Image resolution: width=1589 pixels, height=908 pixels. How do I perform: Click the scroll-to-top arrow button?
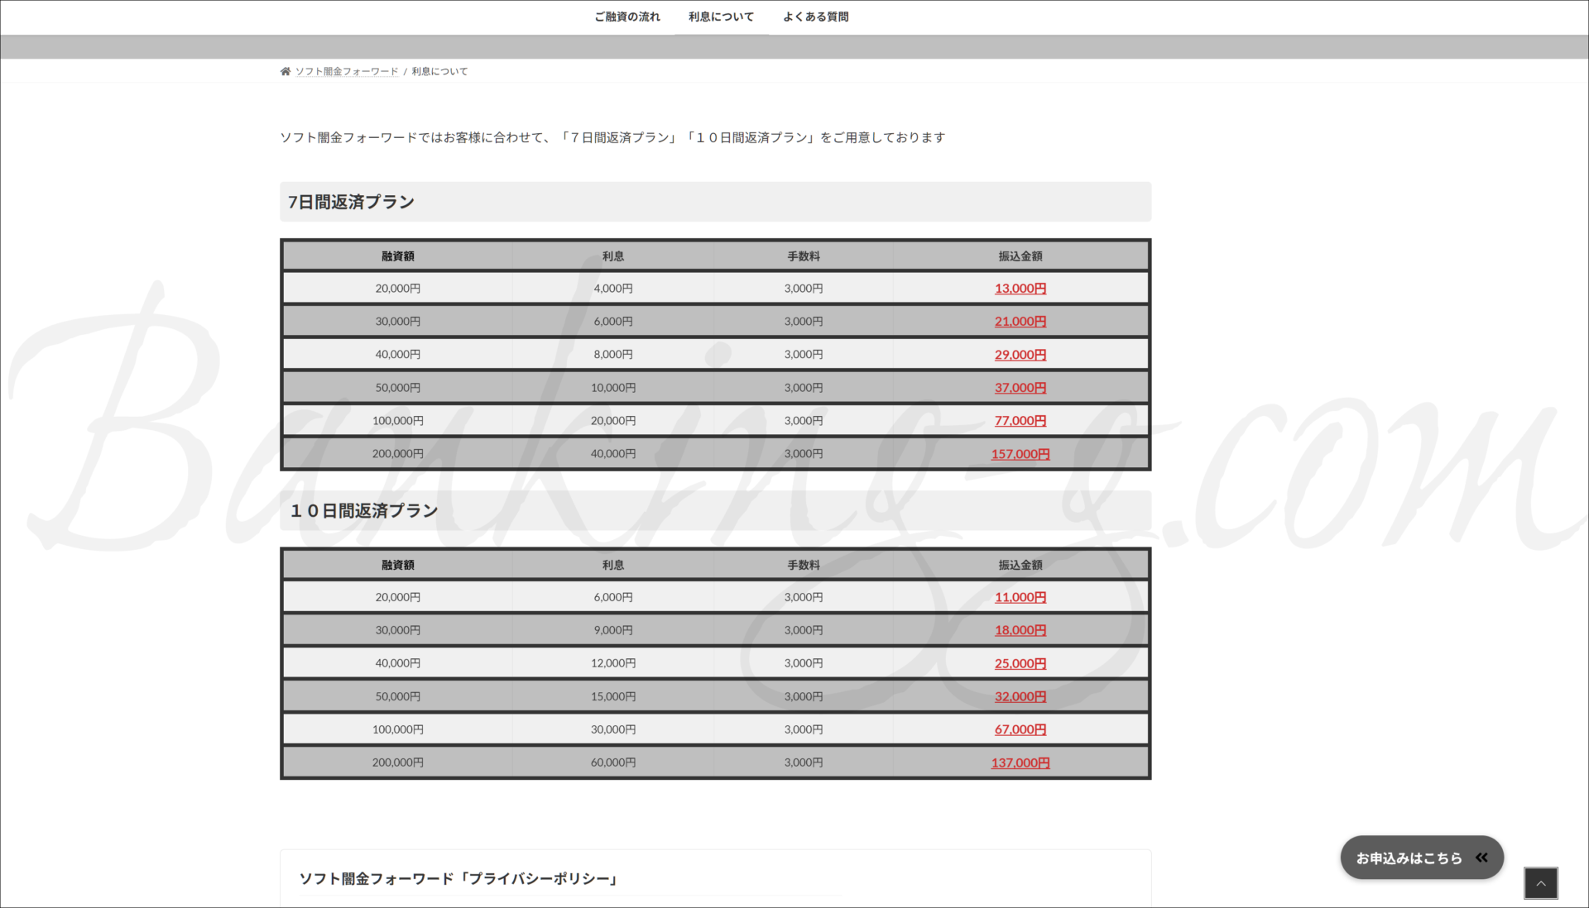pyautogui.click(x=1540, y=883)
